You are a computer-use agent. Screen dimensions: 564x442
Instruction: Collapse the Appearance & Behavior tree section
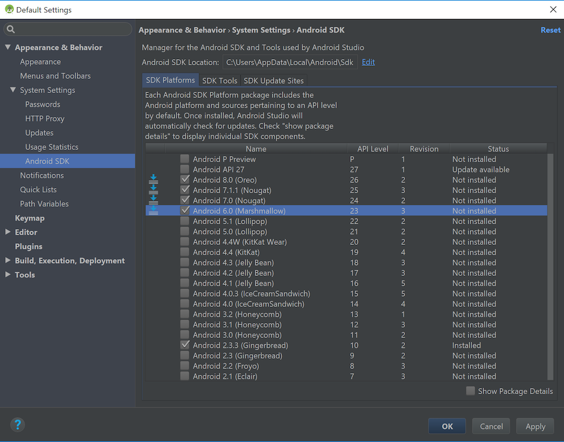coord(8,48)
